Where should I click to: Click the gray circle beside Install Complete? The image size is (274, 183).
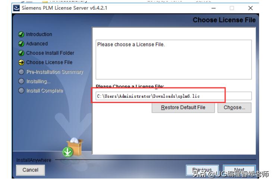(21, 90)
